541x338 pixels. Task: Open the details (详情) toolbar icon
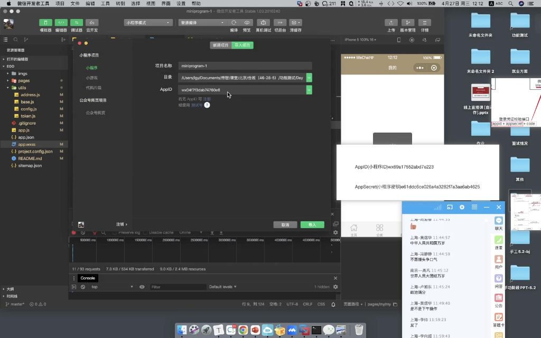pos(424,22)
